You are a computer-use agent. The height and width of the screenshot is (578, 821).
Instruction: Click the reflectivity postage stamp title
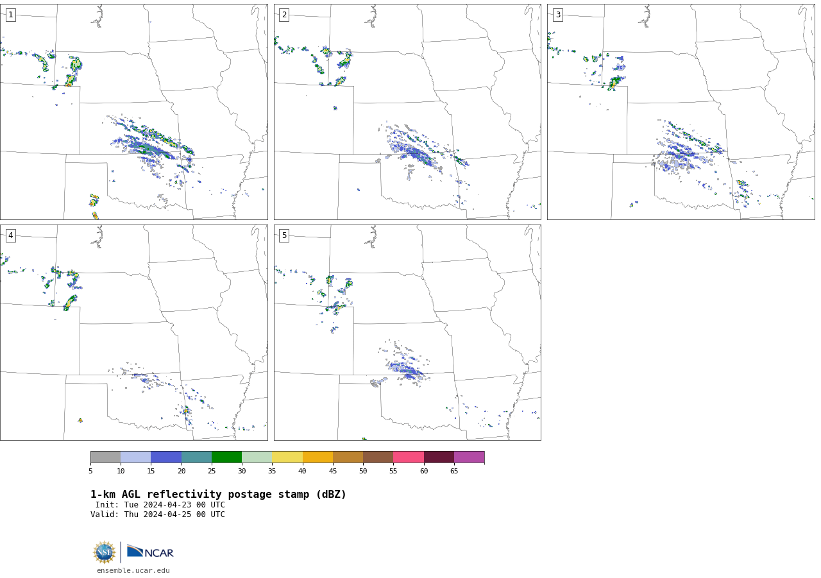(x=218, y=495)
